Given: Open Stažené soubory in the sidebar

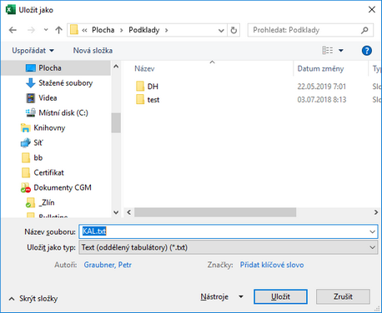Looking at the screenshot, I should pyautogui.click(x=65, y=83).
